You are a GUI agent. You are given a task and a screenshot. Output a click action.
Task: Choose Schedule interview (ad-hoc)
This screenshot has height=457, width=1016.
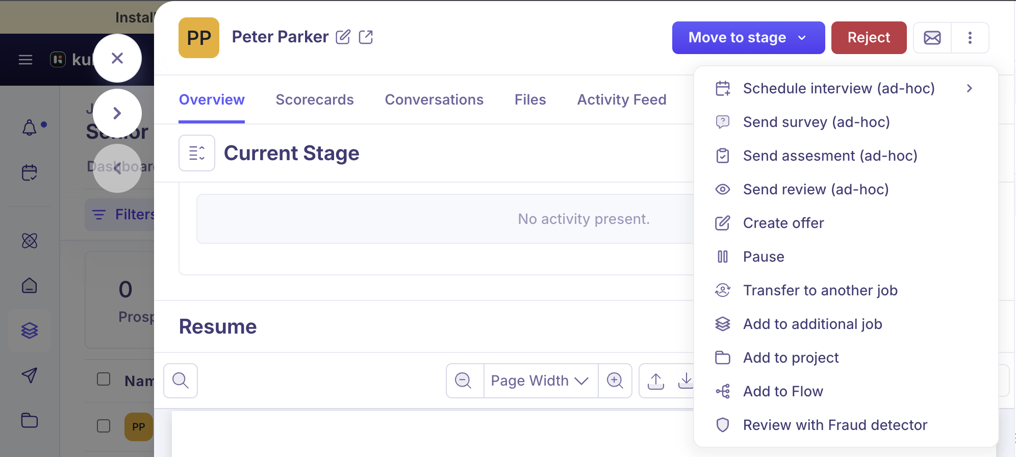tap(846, 88)
